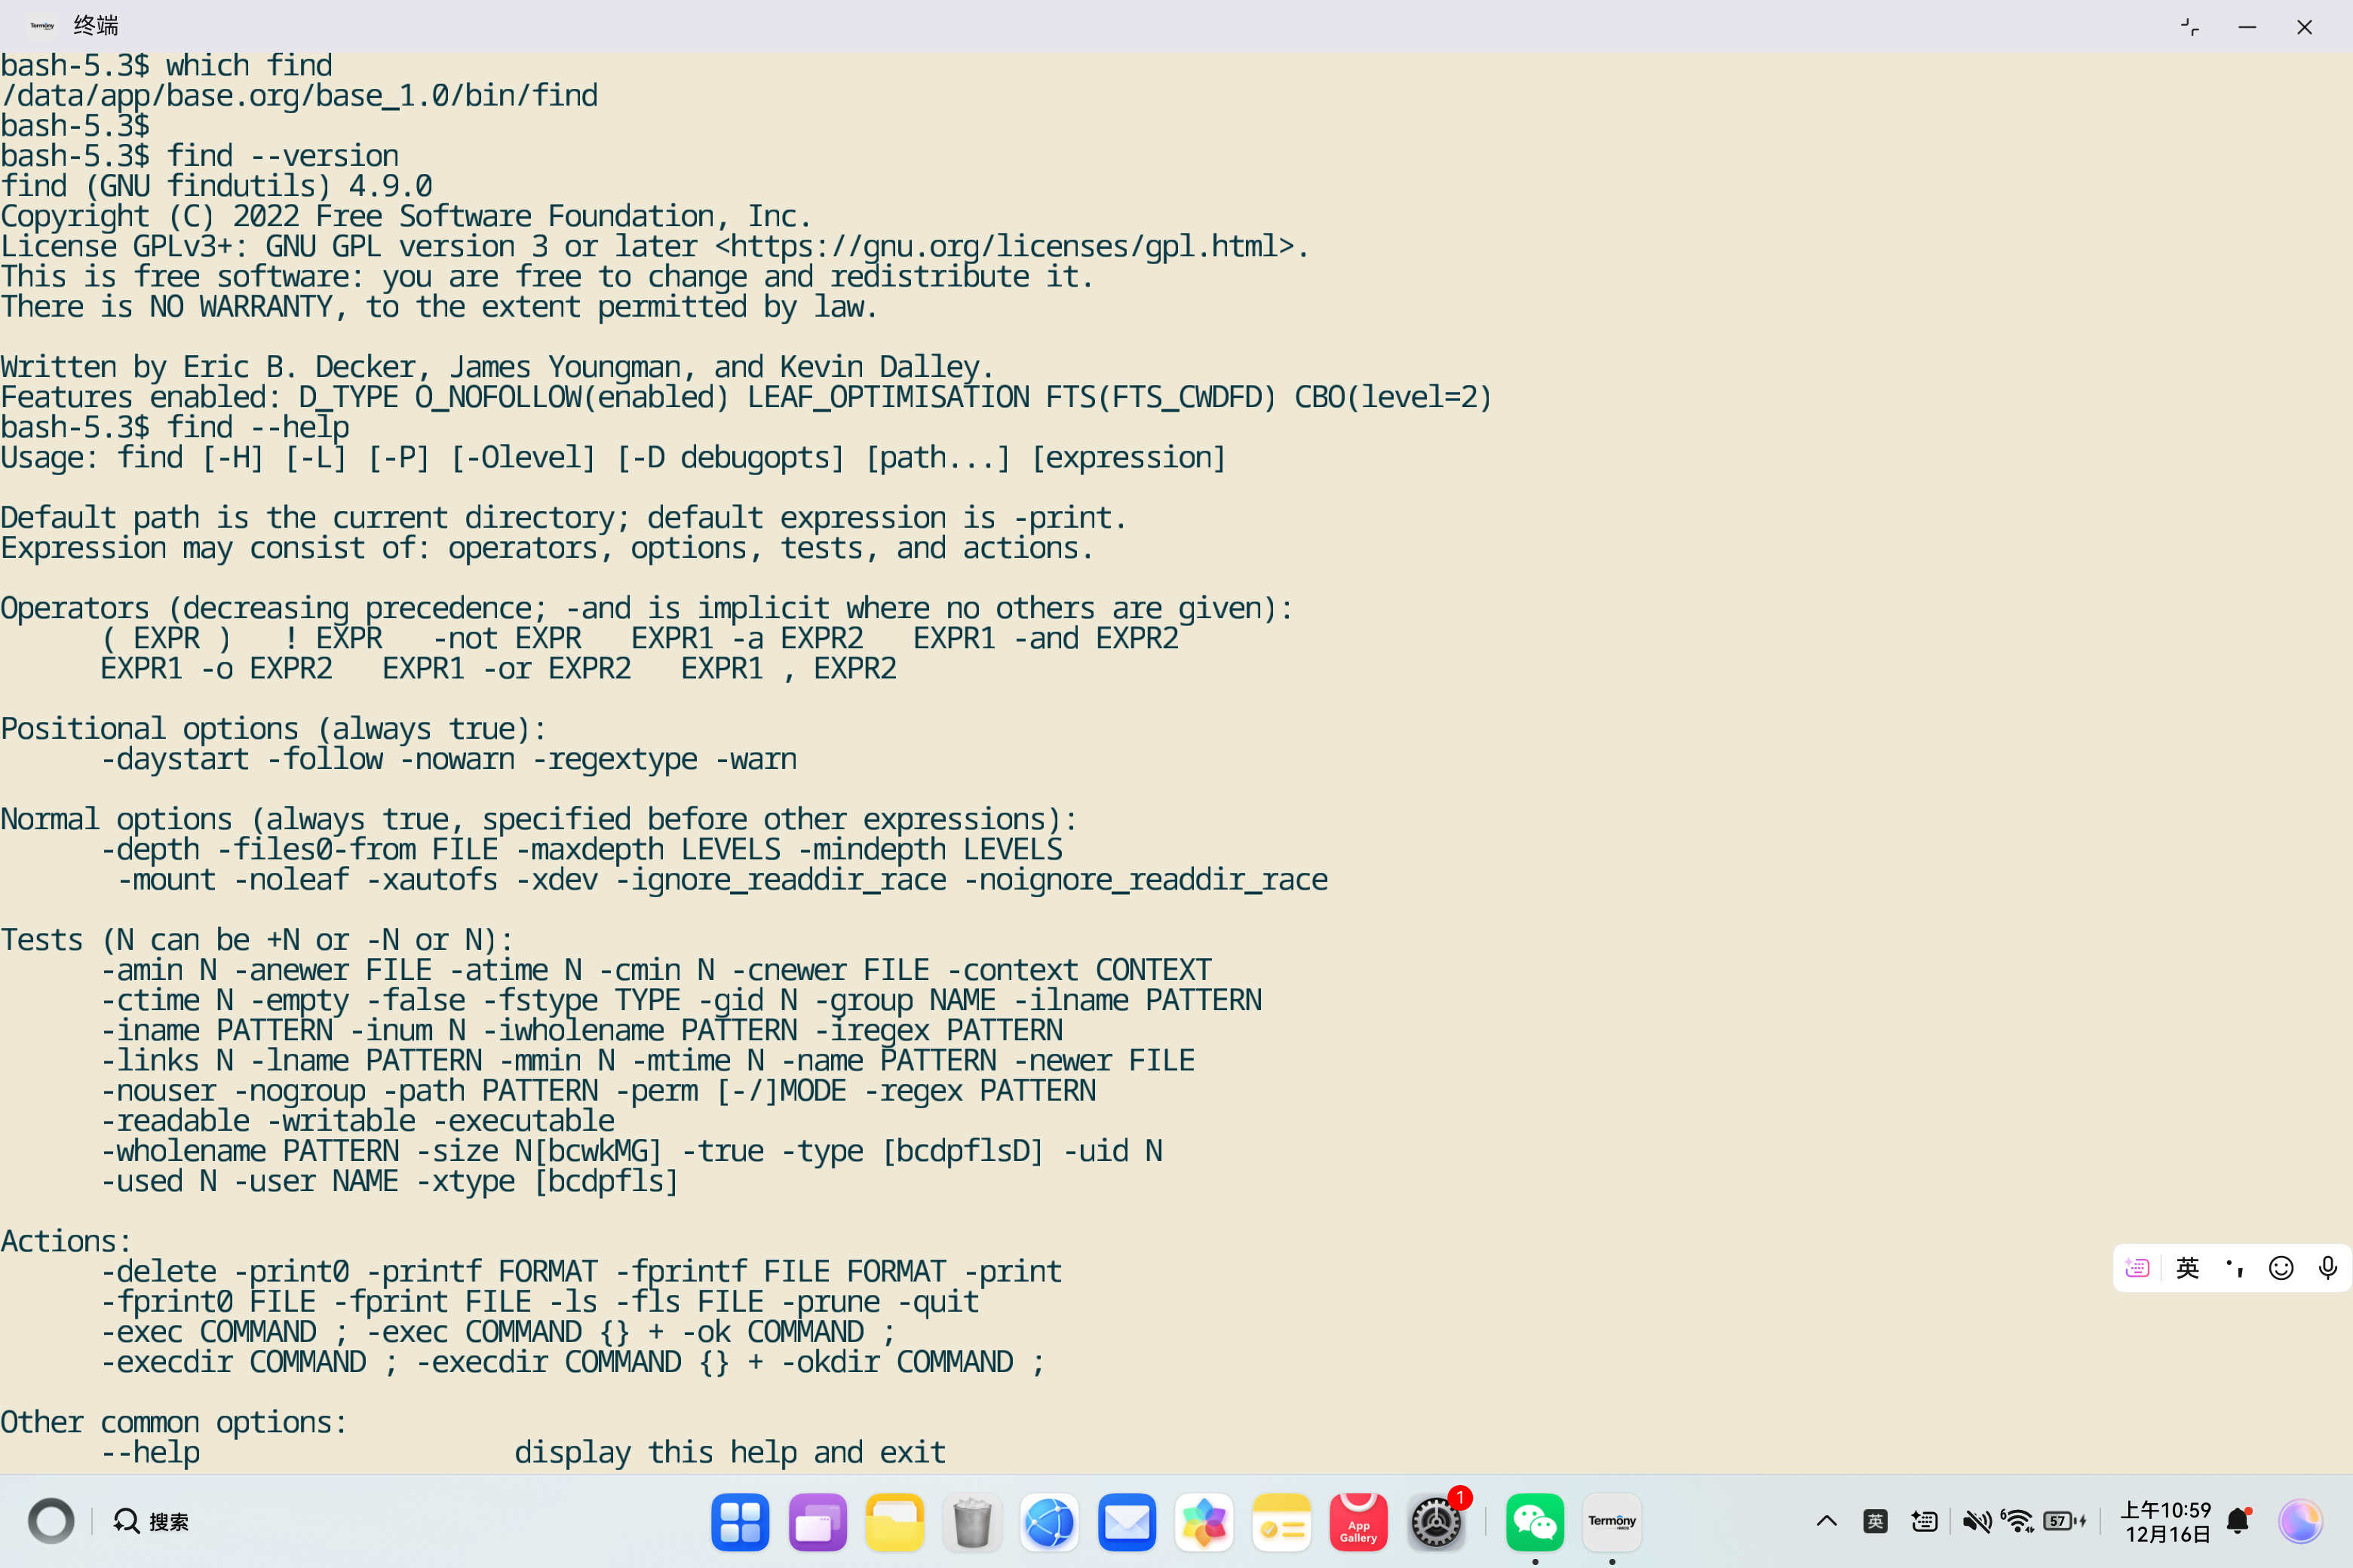Viewport: 2353px width, 1568px height.
Task: Launch the web browser globe icon
Action: pos(1048,1522)
